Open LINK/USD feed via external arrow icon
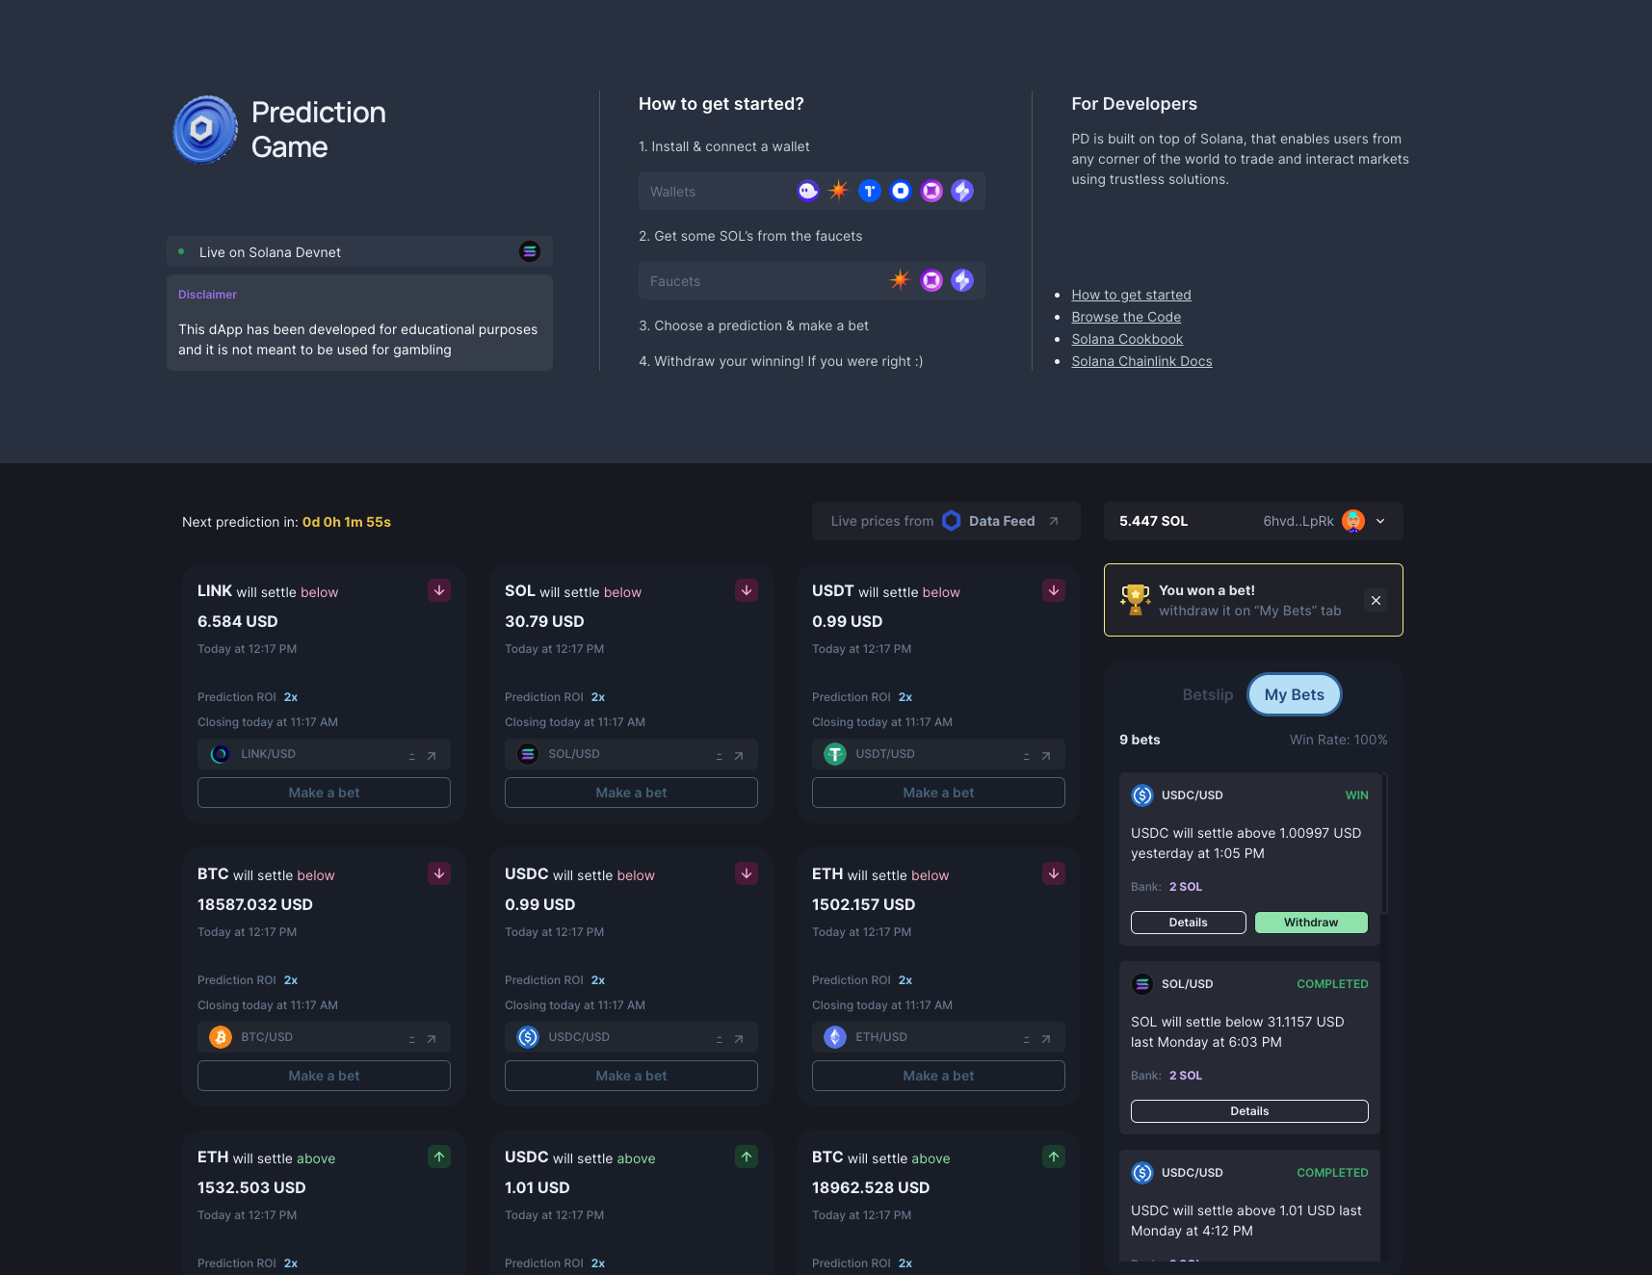This screenshot has width=1652, height=1275. [x=432, y=756]
